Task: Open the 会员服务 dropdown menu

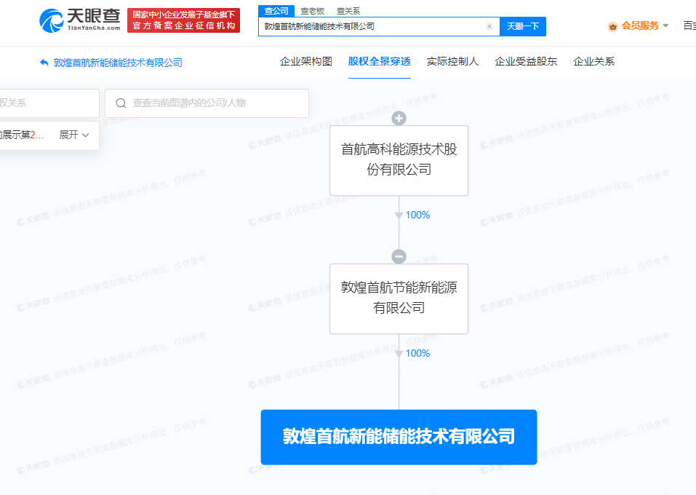Action: 644,25
